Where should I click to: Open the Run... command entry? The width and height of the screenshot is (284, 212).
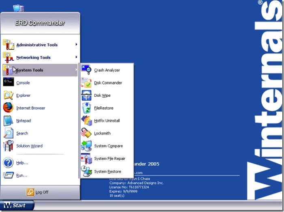[x=22, y=175]
